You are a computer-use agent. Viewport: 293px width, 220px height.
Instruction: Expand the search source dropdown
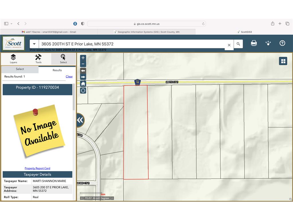click(34, 44)
